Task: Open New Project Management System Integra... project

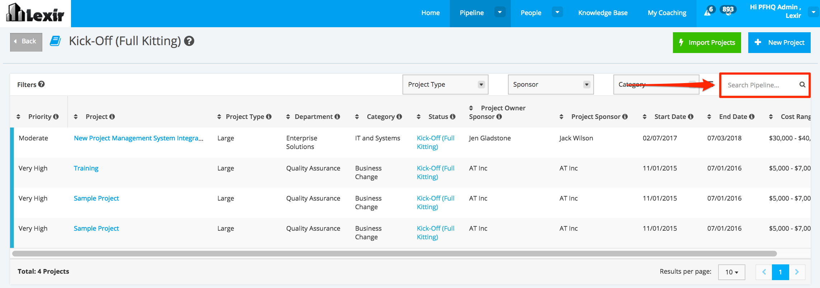Action: point(138,138)
